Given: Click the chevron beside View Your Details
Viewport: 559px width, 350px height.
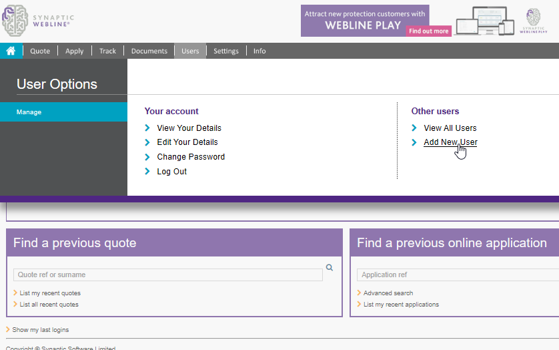Looking at the screenshot, I should coord(147,128).
